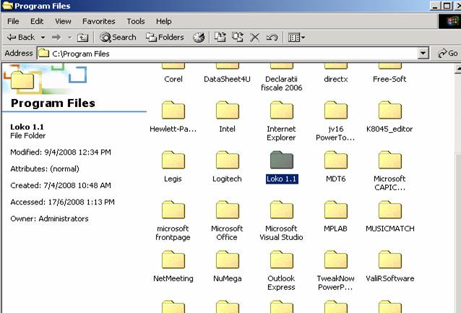461x313 pixels.
Task: Open the Views dropdown button
Action: pyautogui.click(x=296, y=38)
